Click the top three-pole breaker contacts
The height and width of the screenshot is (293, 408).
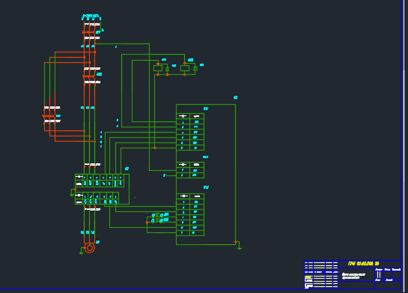[x=89, y=31]
